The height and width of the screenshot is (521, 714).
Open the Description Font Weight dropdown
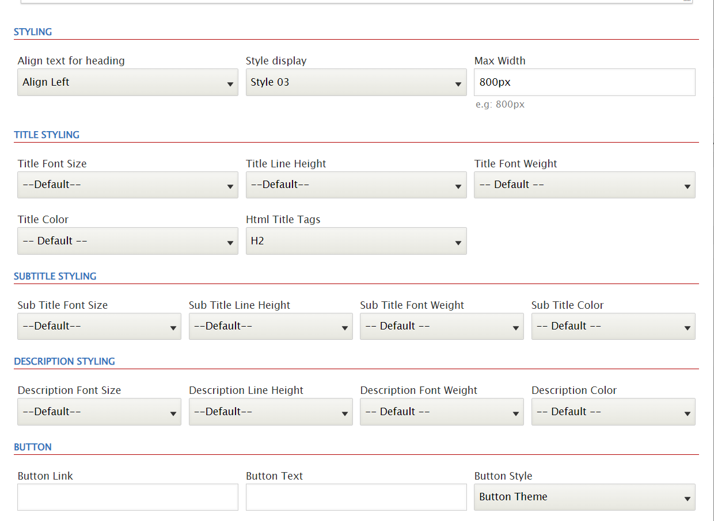[442, 412]
